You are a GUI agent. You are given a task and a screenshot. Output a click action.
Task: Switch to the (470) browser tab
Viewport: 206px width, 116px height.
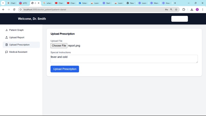click(23, 3)
